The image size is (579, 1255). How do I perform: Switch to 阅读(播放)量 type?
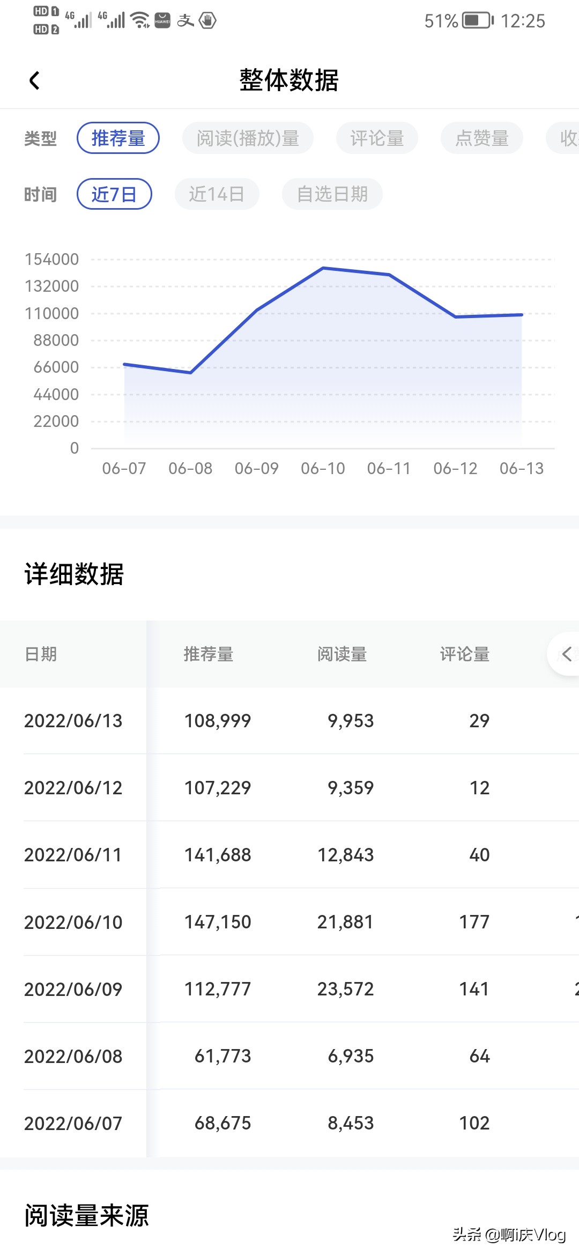(x=248, y=138)
